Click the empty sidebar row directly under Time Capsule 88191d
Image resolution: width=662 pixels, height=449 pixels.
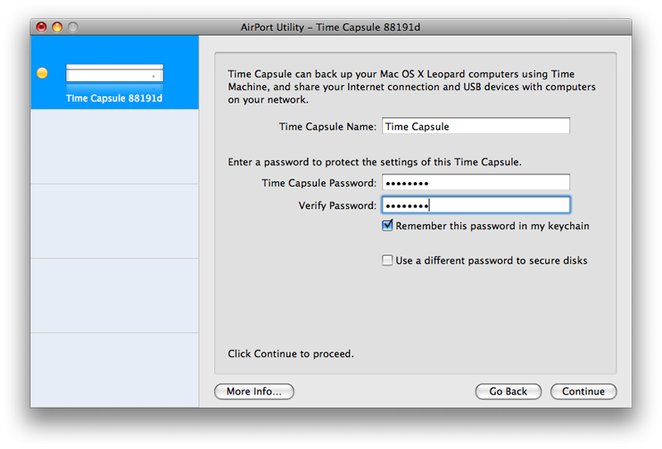click(114, 146)
